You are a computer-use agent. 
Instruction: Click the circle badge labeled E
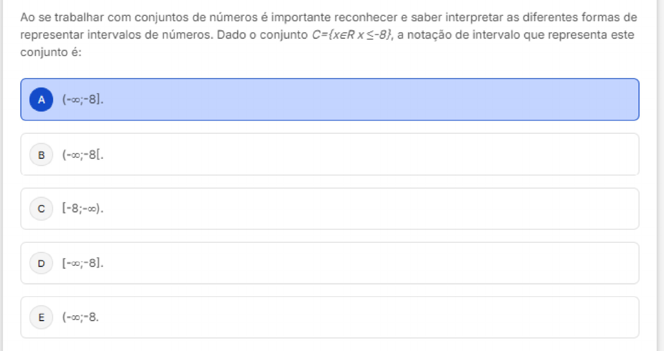pos(41,317)
